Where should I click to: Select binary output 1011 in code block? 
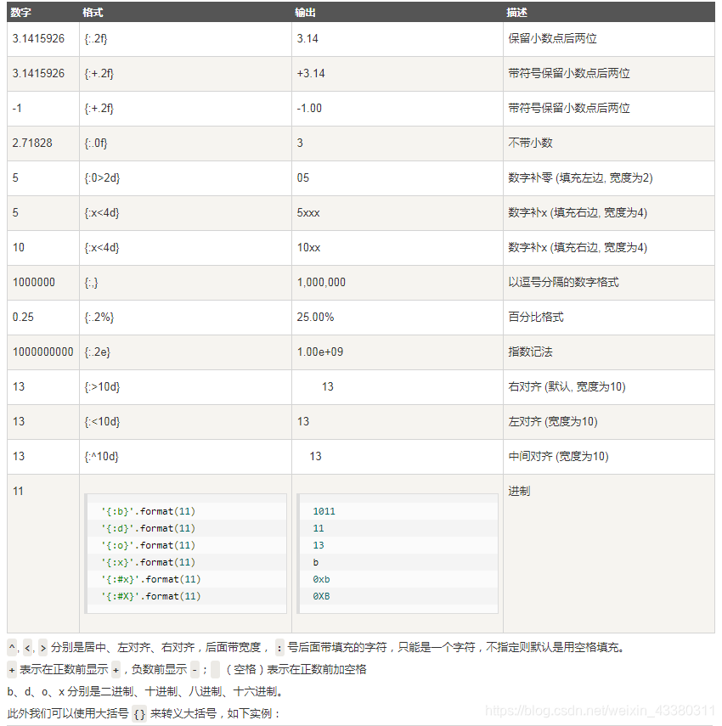click(x=324, y=512)
